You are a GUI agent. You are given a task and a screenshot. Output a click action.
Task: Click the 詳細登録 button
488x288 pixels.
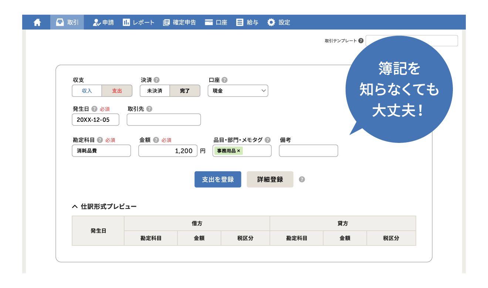pos(270,179)
